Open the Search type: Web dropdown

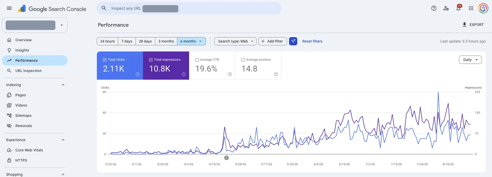[235, 41]
